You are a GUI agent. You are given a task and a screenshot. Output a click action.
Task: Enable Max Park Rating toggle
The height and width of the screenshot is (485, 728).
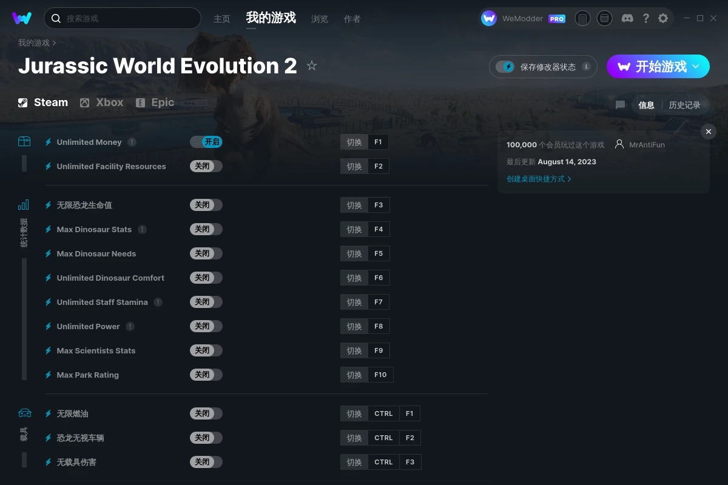pos(206,375)
